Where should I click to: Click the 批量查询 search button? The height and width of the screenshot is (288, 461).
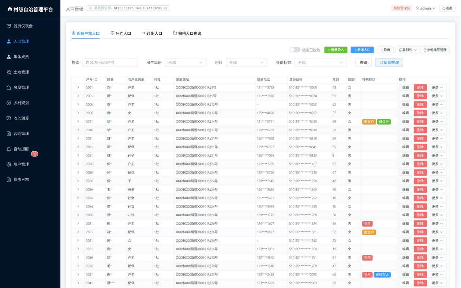pos(389,62)
